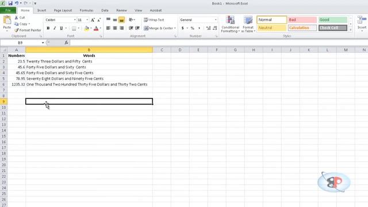Screen dimensions: 368x207
Task: Increase font size with Grow Font icon
Action: click(93, 20)
